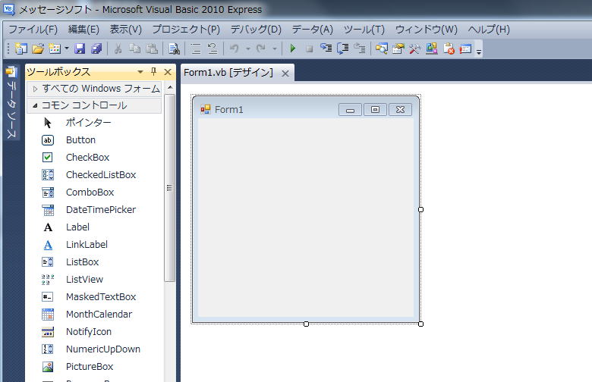Click the Uncomment lines icon
The image size is (592, 382).
[x=213, y=49]
